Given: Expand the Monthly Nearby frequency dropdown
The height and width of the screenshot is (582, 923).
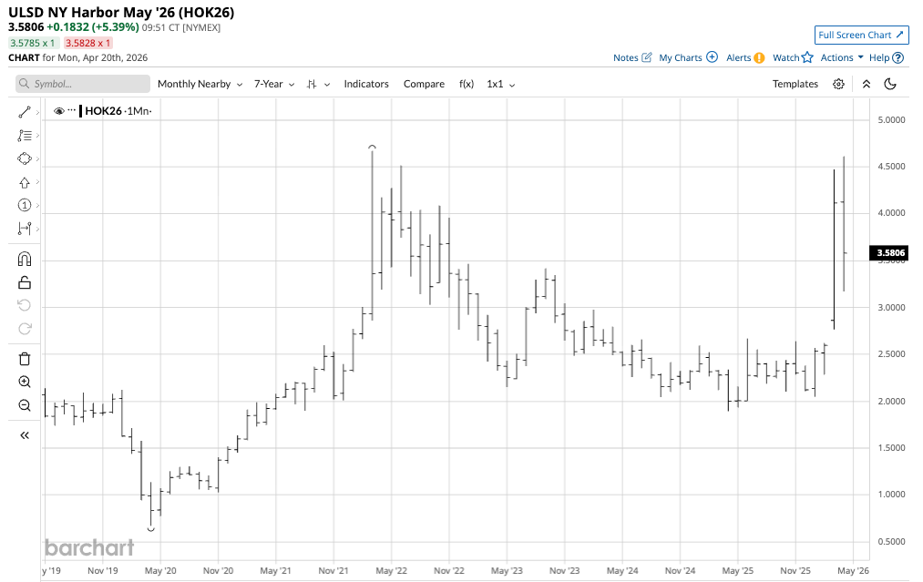Looking at the screenshot, I should pyautogui.click(x=200, y=84).
